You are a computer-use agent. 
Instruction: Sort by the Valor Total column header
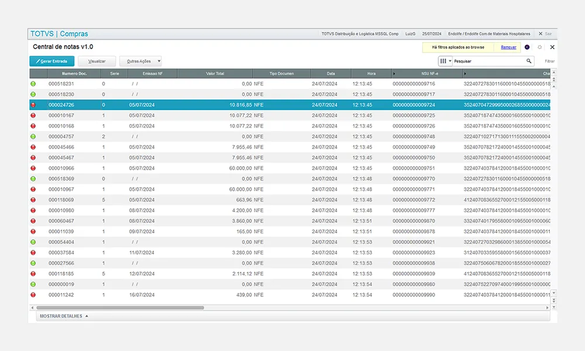[215, 74]
